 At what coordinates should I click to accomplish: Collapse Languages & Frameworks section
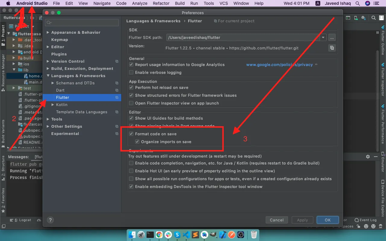(x=48, y=76)
